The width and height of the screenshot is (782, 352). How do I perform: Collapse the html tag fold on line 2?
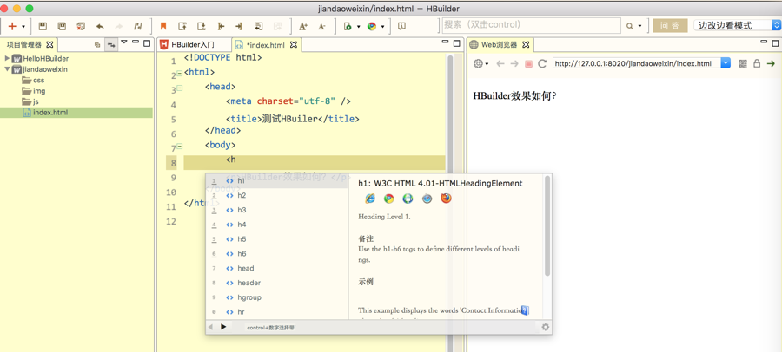(x=180, y=74)
